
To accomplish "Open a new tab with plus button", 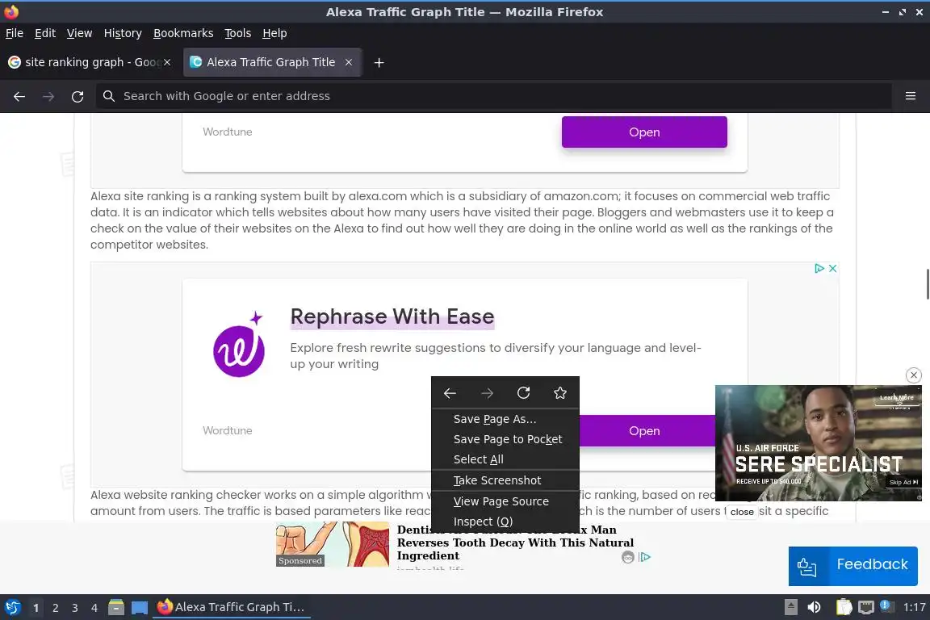I will [379, 62].
